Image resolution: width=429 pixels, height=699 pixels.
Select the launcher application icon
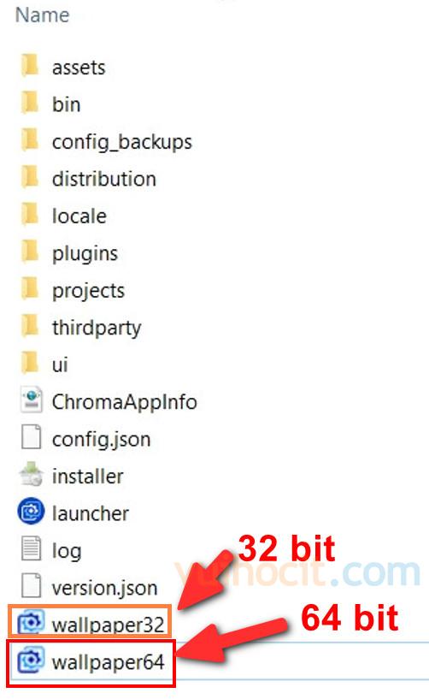31,512
